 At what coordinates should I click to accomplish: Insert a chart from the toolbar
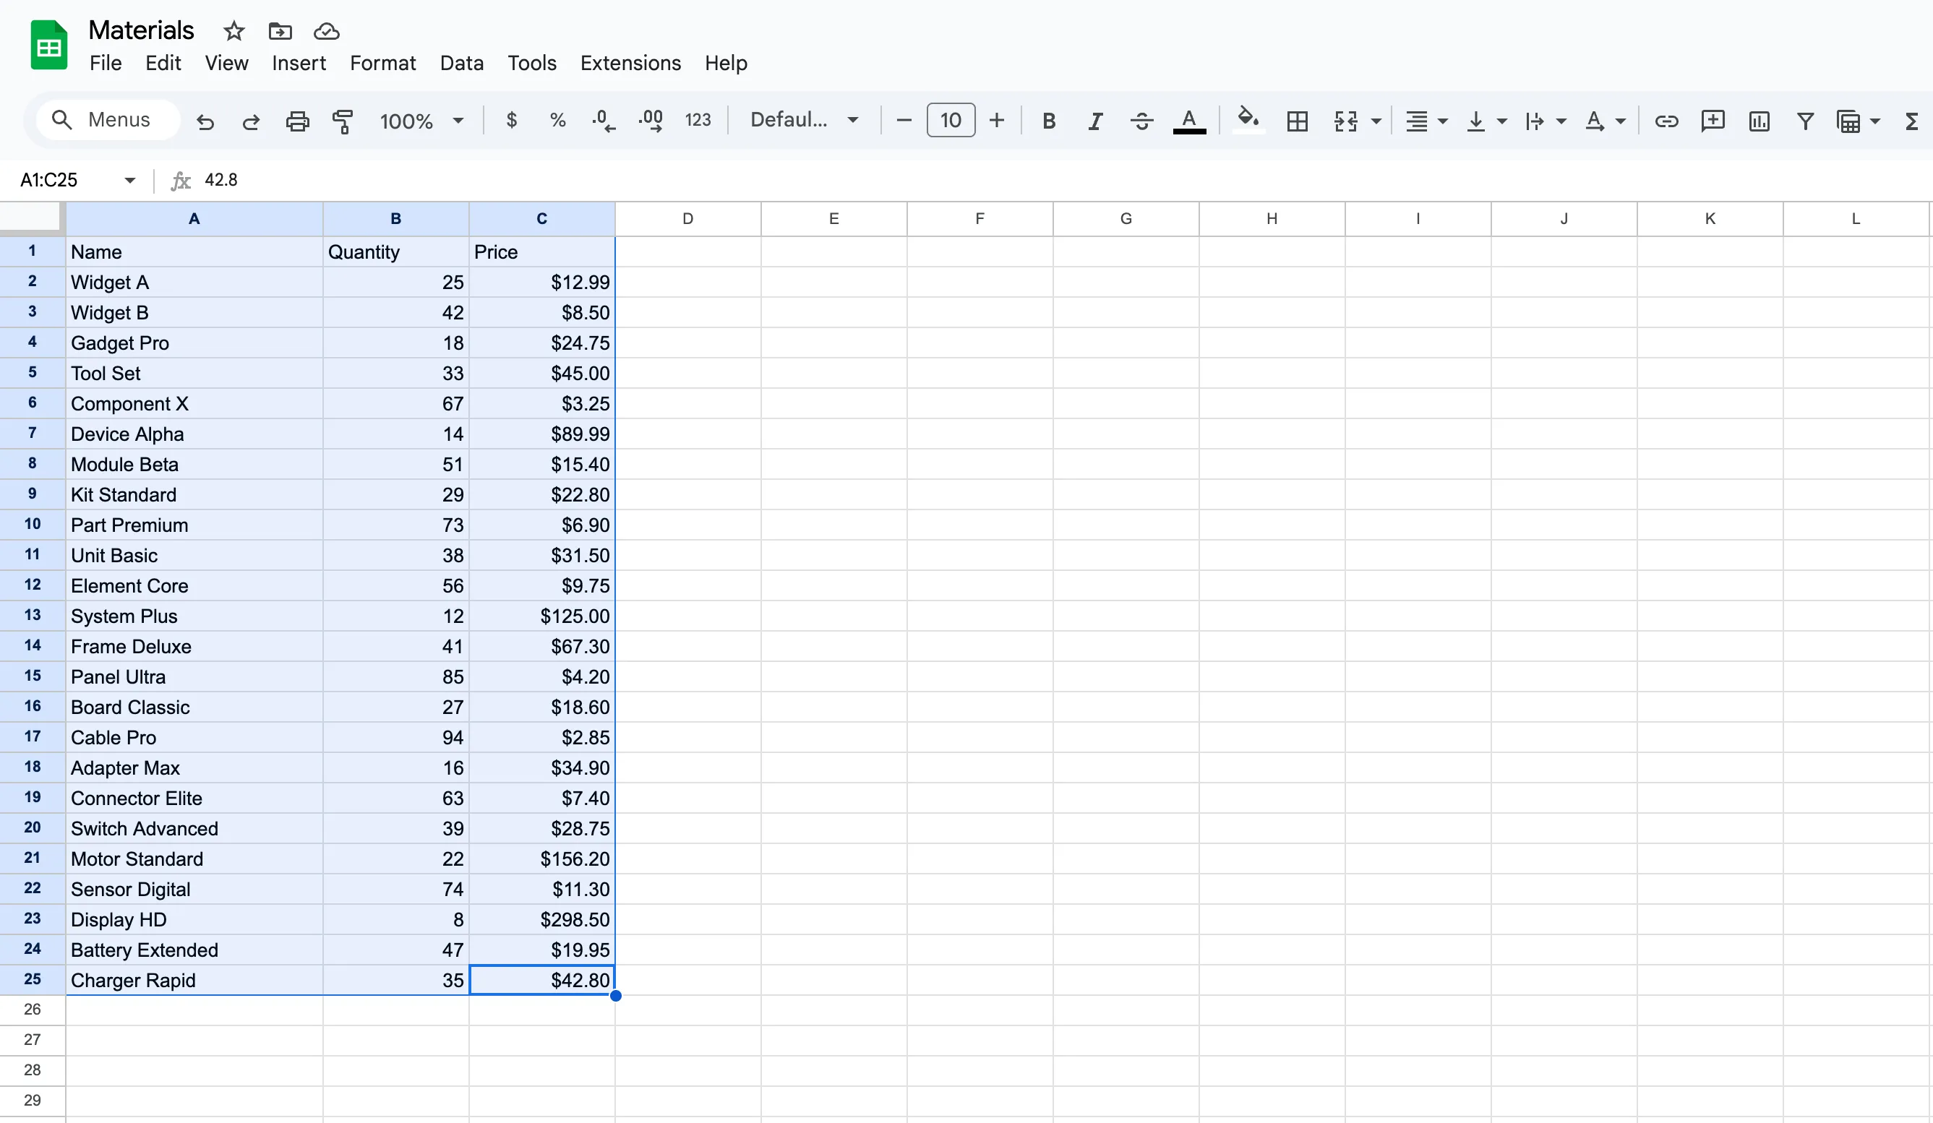[1758, 121]
